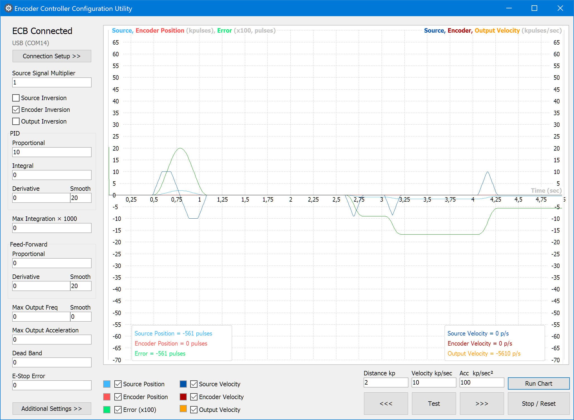Uncheck the Output Velocity series checkbox
Screen dimensions: 574x420
(x=194, y=410)
